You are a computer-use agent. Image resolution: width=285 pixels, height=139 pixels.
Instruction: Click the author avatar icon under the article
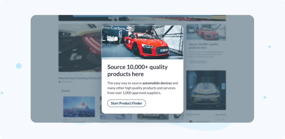coord(60,82)
